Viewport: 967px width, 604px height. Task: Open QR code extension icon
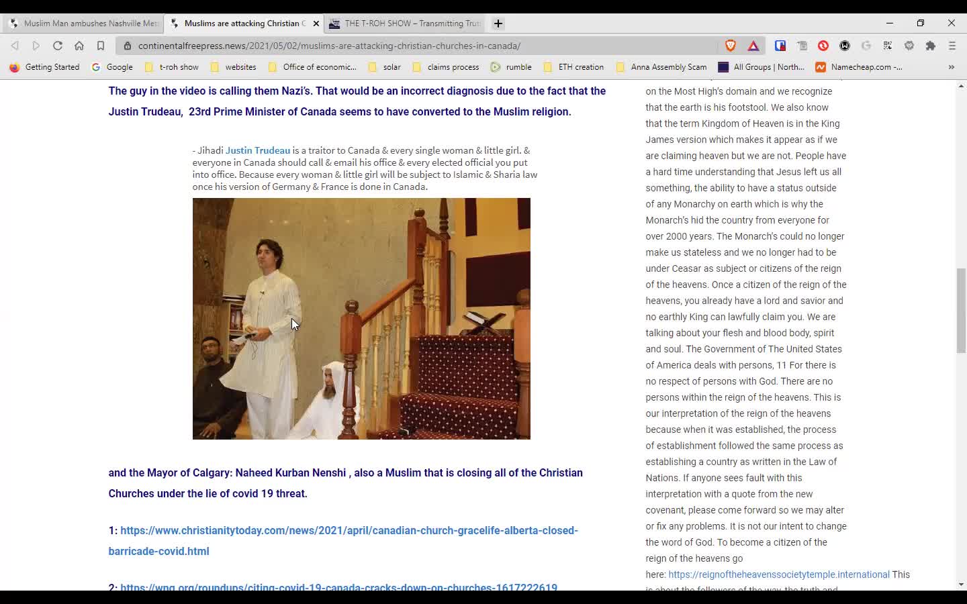pos(888,46)
